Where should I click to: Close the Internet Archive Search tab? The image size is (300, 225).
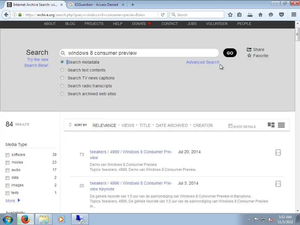tap(62, 5)
